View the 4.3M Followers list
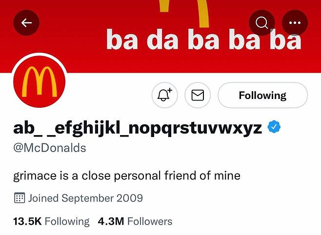Viewport: 321px width, 235px height. point(135,221)
